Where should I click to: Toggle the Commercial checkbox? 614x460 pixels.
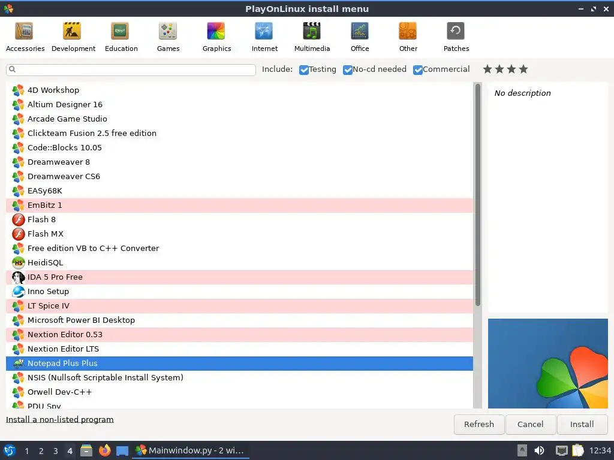tap(417, 69)
